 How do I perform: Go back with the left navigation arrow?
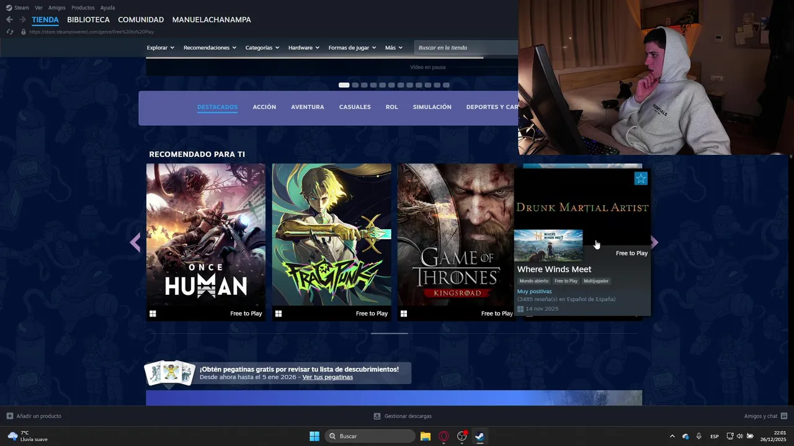point(9,20)
